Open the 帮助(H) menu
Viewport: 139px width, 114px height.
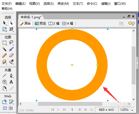coord(7,9)
